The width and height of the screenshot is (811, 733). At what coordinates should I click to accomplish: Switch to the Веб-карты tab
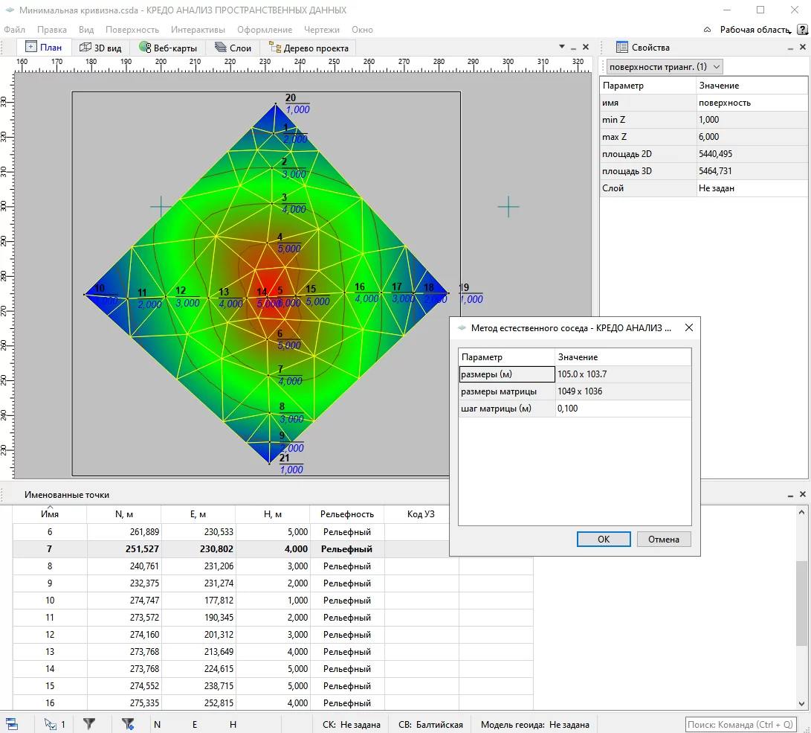click(168, 48)
